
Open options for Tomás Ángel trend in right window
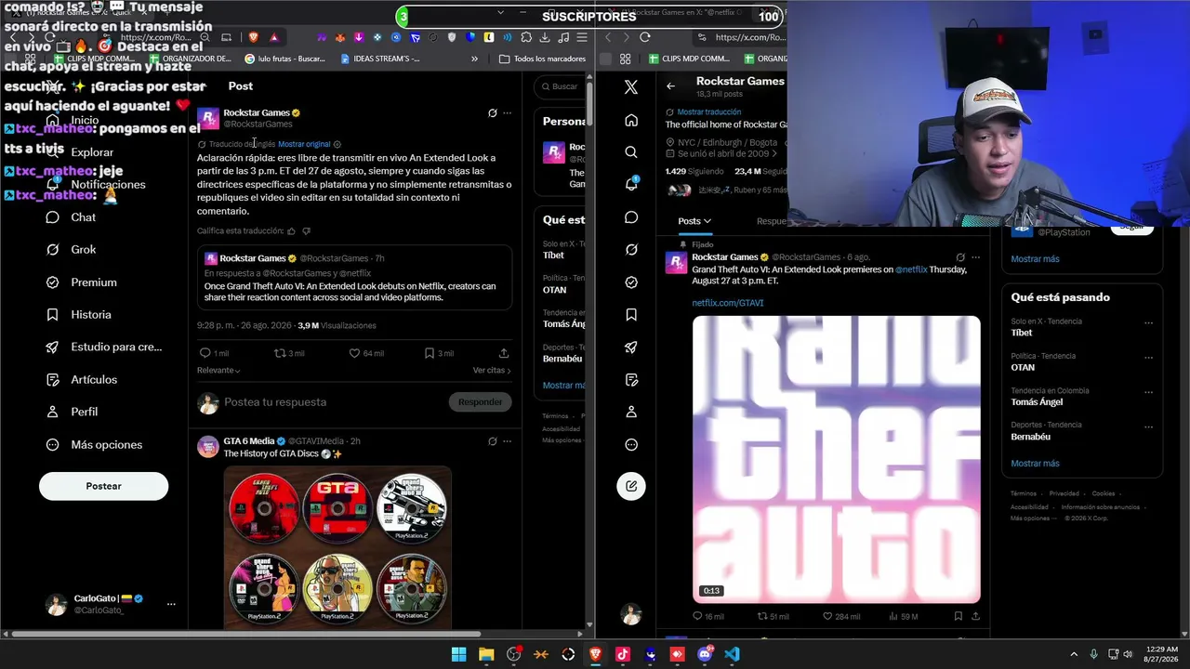click(1148, 392)
